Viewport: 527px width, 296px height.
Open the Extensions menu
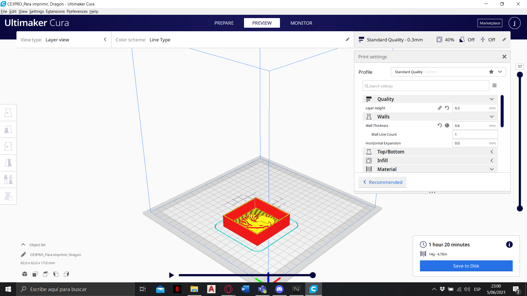tap(55, 12)
